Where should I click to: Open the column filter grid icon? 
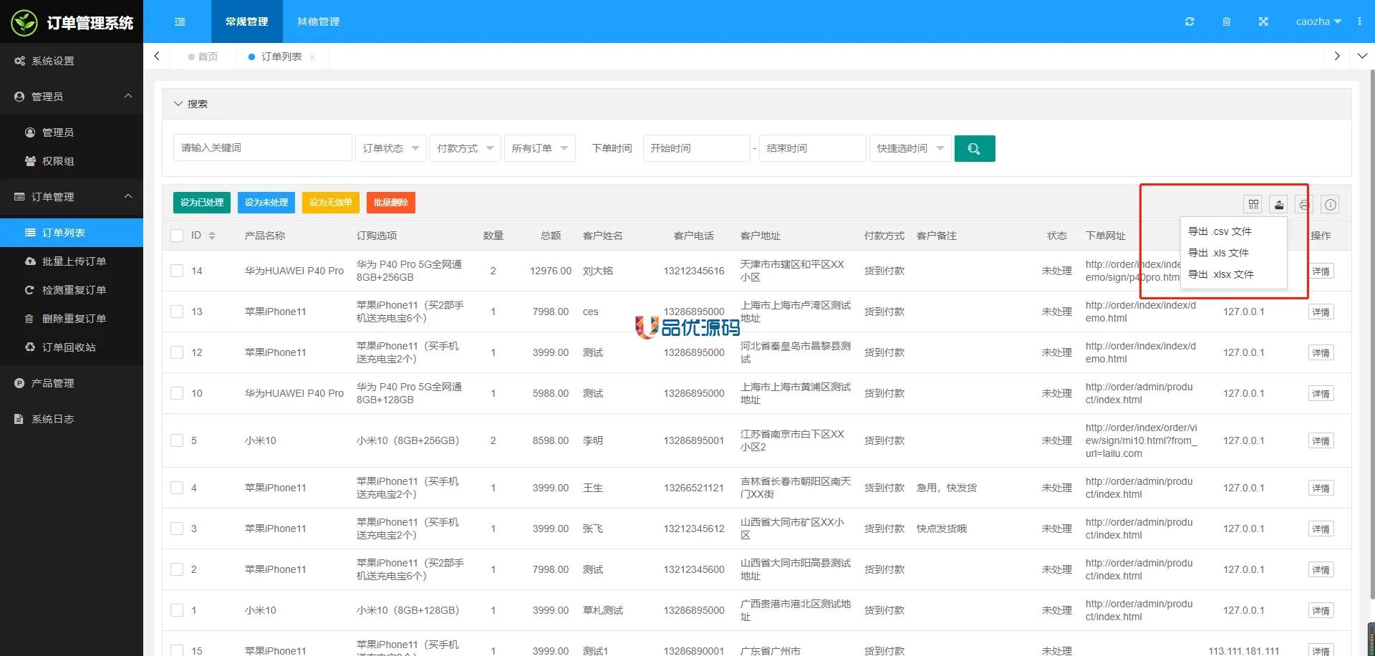coord(1253,205)
